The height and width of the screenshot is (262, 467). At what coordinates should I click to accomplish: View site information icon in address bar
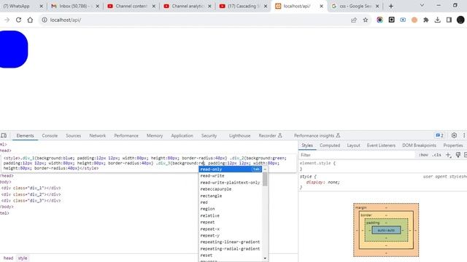click(x=45, y=20)
